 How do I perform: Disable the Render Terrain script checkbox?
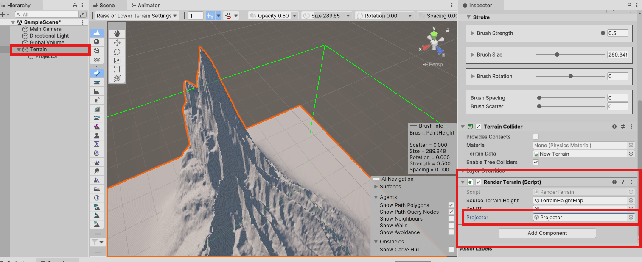pos(478,182)
